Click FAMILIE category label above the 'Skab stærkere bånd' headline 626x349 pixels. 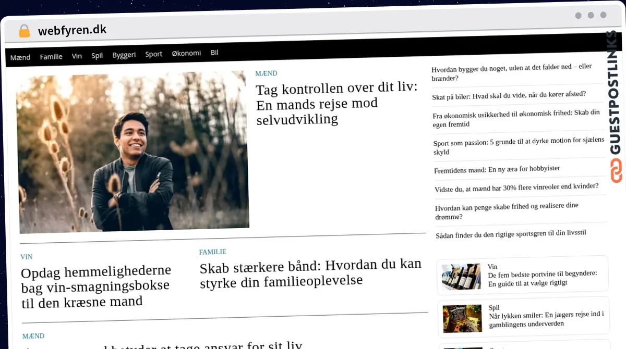pyautogui.click(x=213, y=252)
